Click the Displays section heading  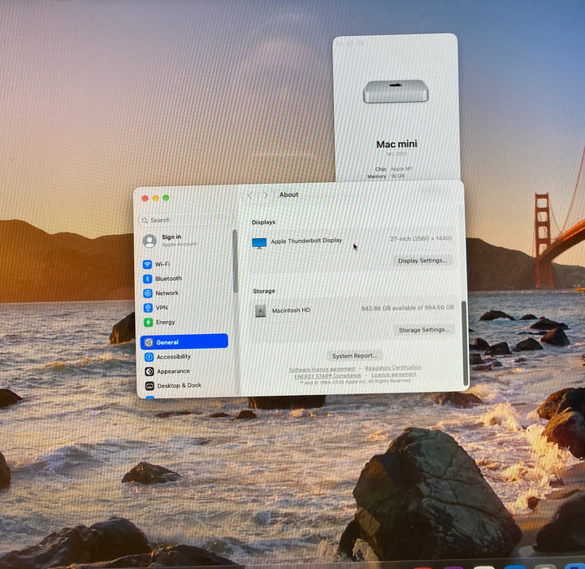coord(263,222)
